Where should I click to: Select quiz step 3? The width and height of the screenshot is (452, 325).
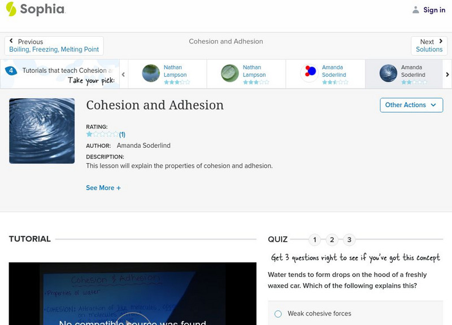(350, 239)
